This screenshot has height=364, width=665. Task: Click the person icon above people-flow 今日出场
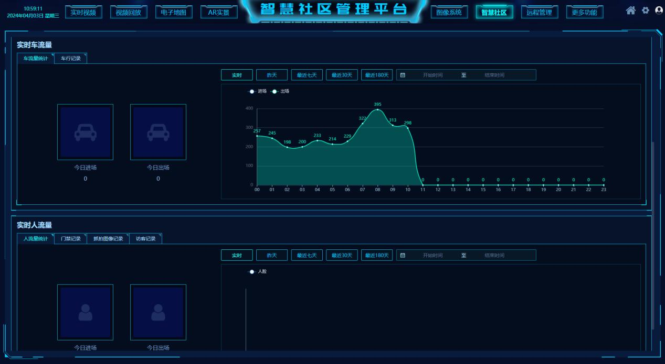click(158, 313)
